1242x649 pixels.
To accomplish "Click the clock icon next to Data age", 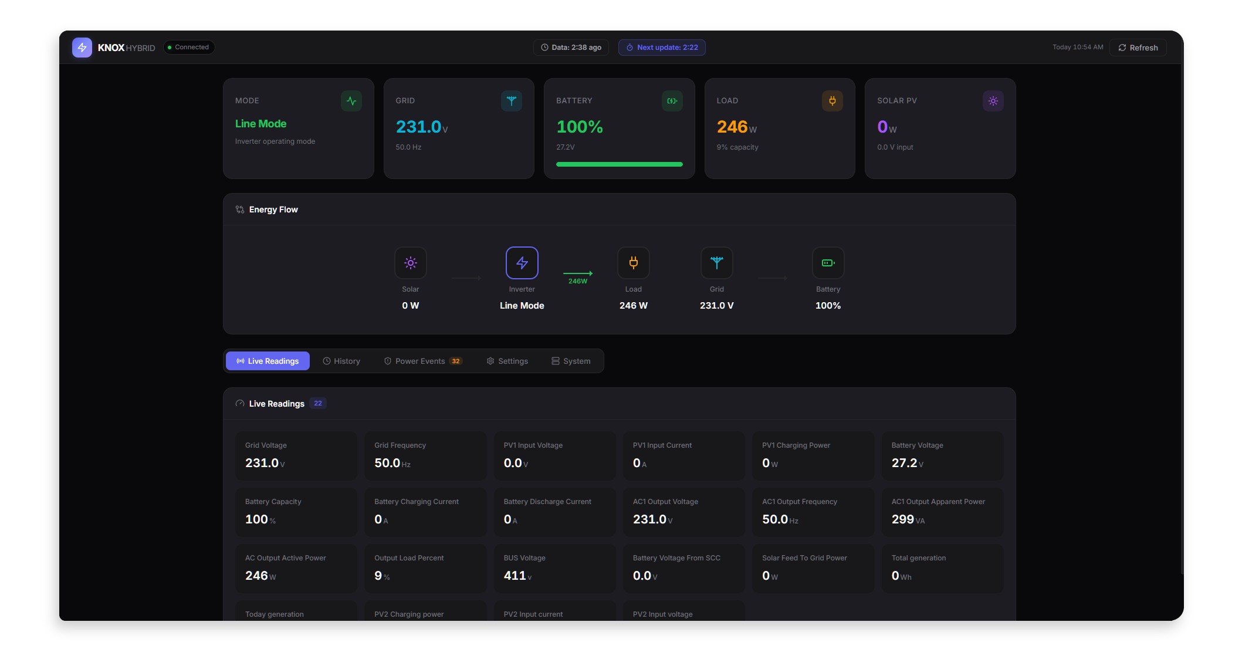I will coord(544,48).
